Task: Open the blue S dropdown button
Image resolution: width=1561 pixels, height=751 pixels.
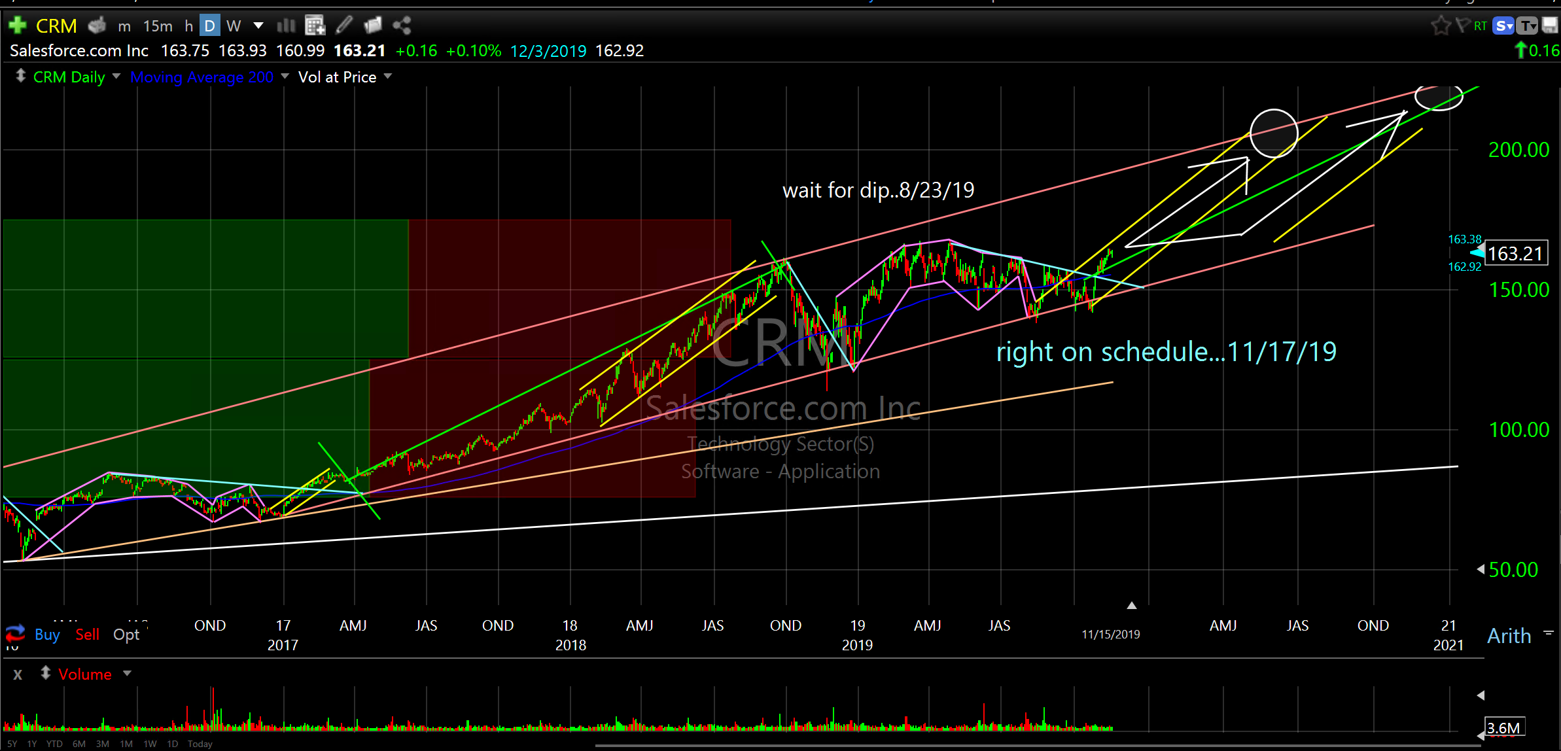Action: tap(1505, 26)
